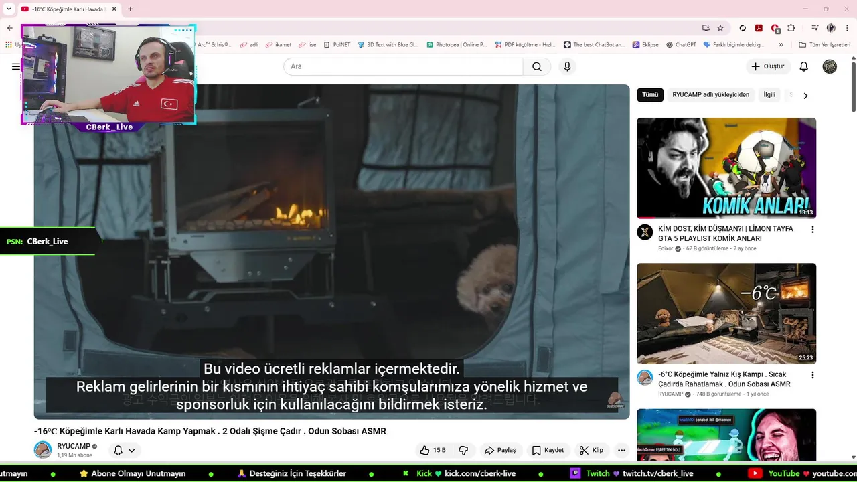Open PolNET bookmark
Image resolution: width=857 pixels, height=482 pixels.
tap(336, 45)
